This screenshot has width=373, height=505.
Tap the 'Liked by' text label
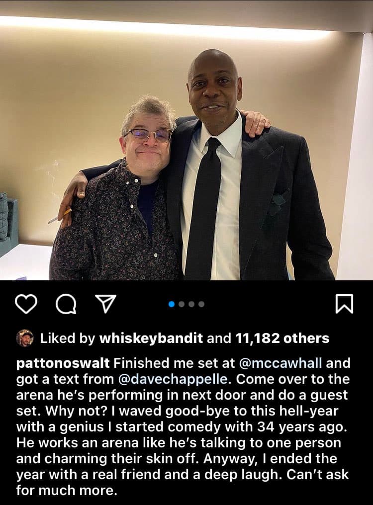68,338
